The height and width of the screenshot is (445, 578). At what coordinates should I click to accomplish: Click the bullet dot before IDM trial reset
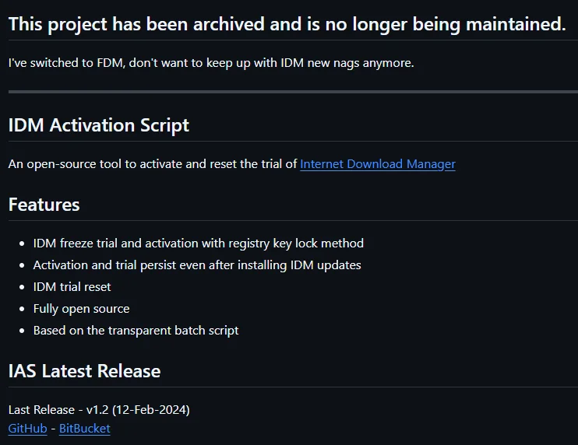pyautogui.click(x=22, y=287)
